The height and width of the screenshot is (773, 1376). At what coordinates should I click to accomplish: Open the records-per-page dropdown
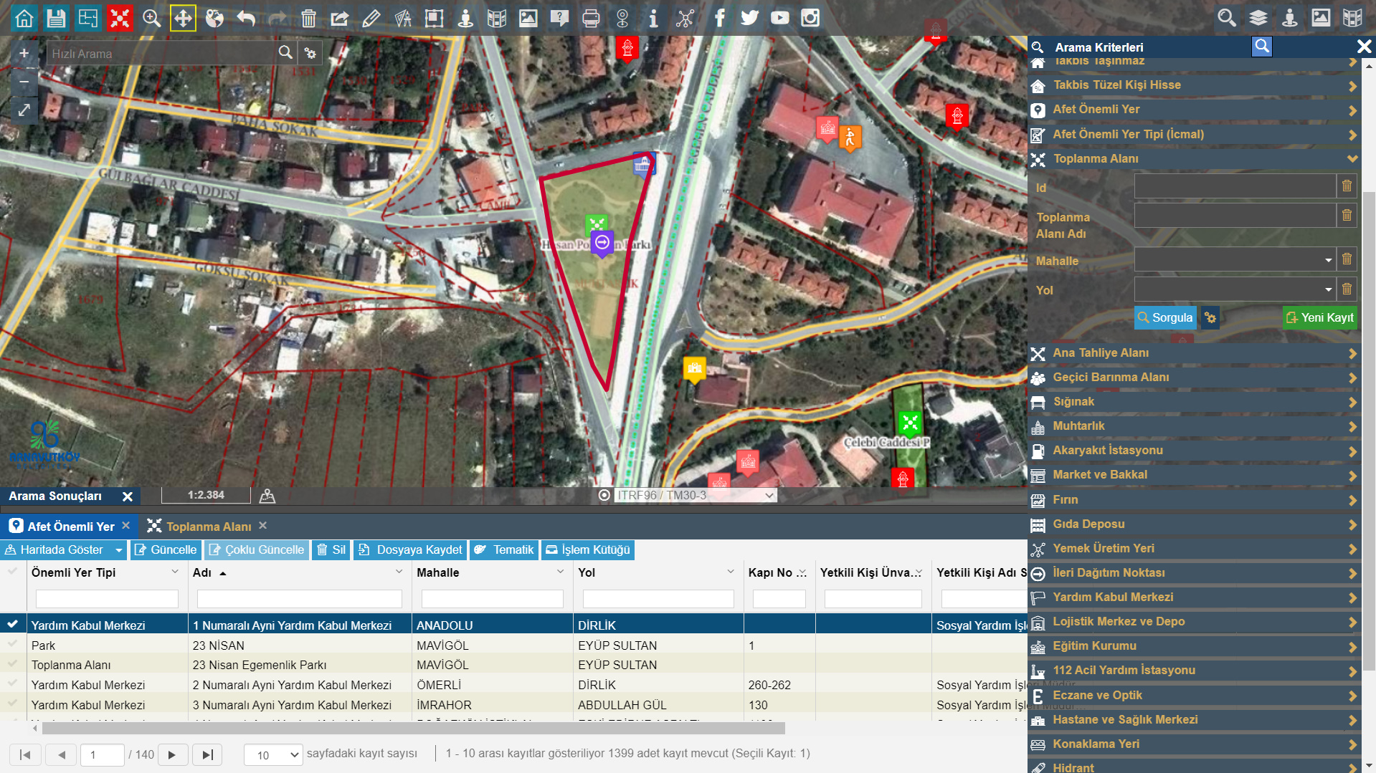coord(273,754)
